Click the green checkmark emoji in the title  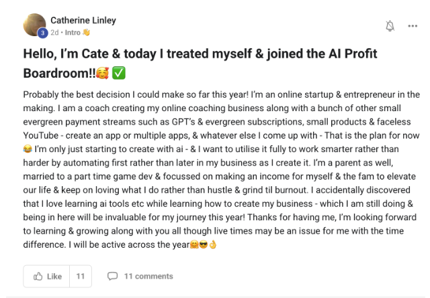122,73
